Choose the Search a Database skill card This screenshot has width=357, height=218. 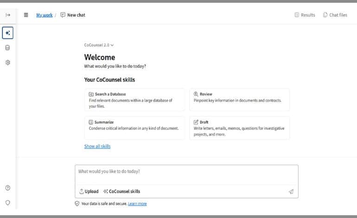(134, 100)
